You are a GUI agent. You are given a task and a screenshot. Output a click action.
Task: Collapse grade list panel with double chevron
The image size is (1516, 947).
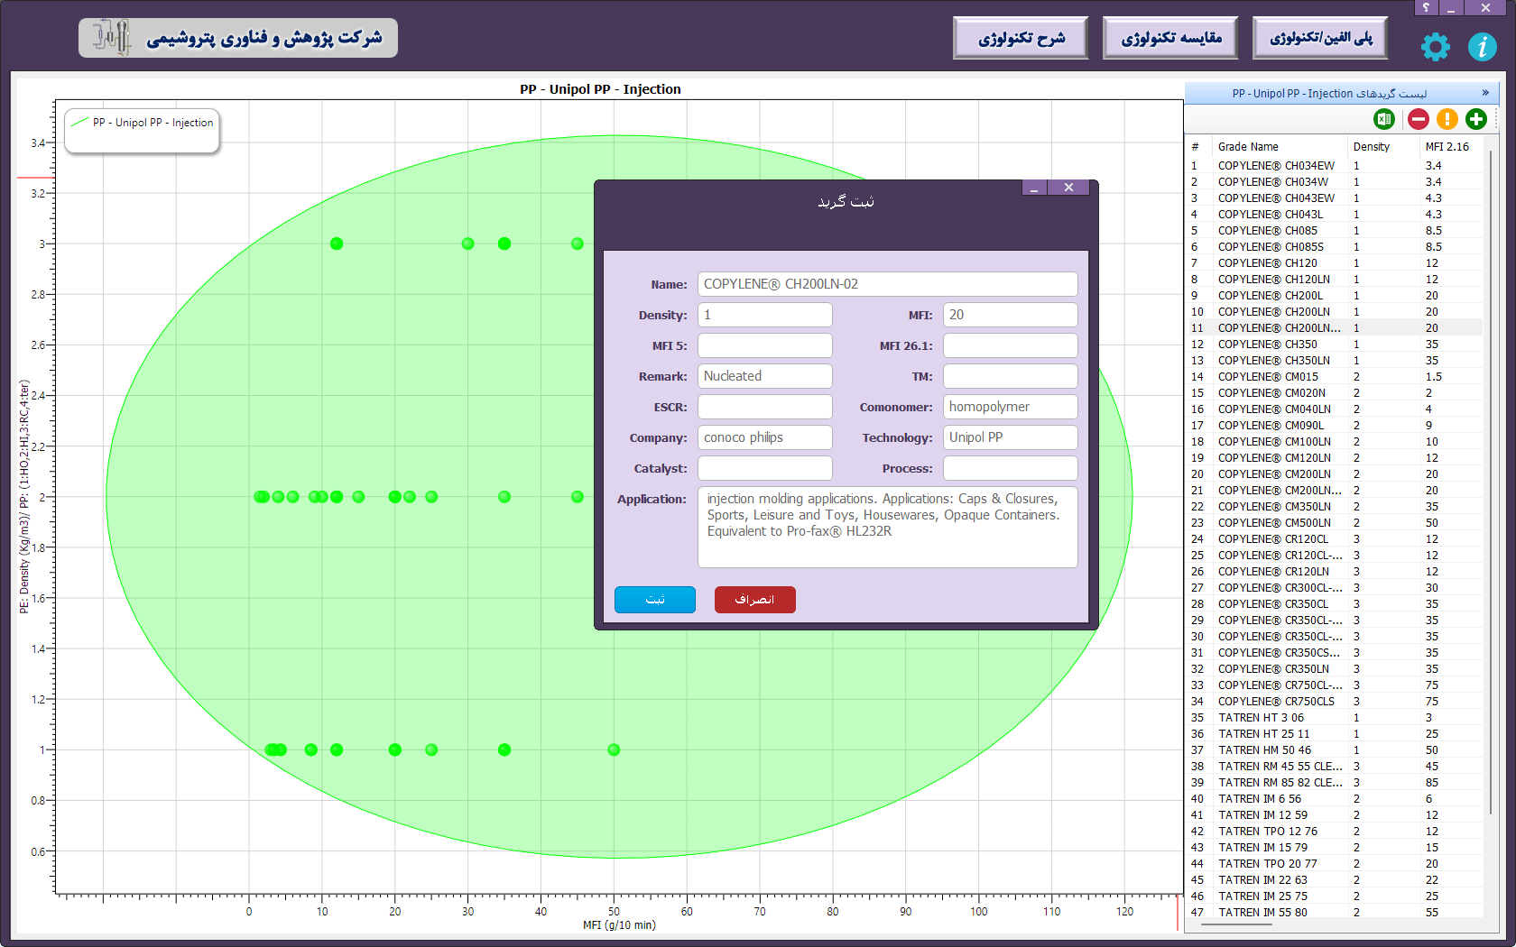[1485, 93]
